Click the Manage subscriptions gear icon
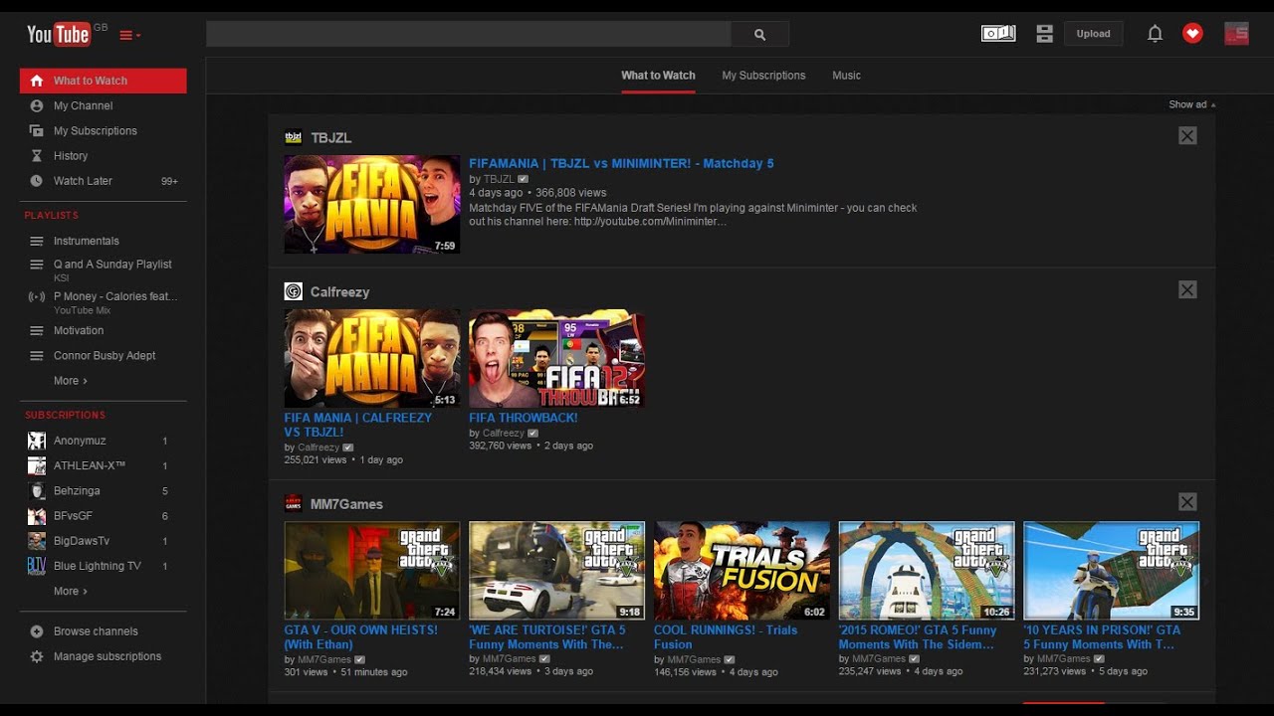Screen dimensions: 1274x716 click(37, 656)
